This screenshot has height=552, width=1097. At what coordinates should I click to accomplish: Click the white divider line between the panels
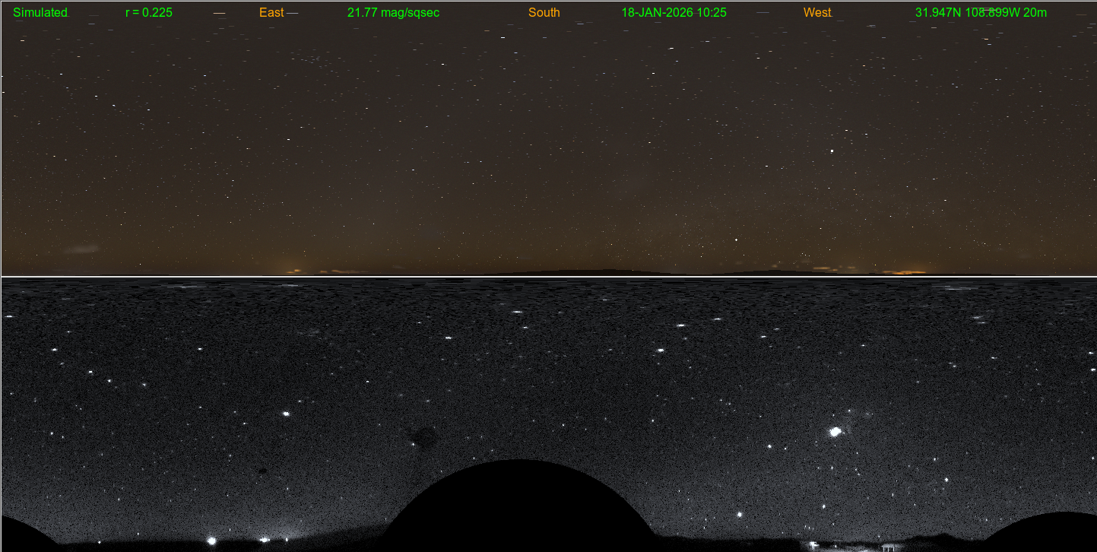coord(547,277)
